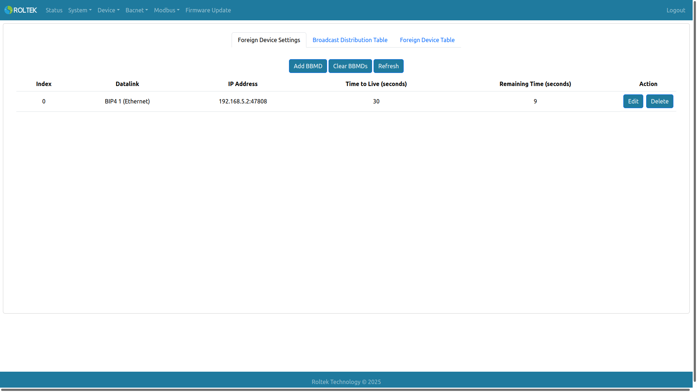Click the Remaining Time (seconds) header

point(535,84)
